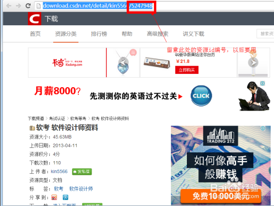This screenshot has height=206, width=274.
Task: View the blue heart necklace product image
Action: coord(123,63)
